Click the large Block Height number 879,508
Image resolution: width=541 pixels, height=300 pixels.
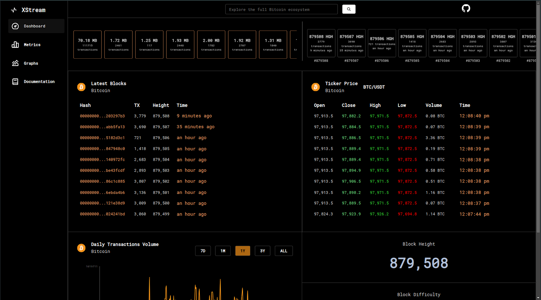coord(419,263)
